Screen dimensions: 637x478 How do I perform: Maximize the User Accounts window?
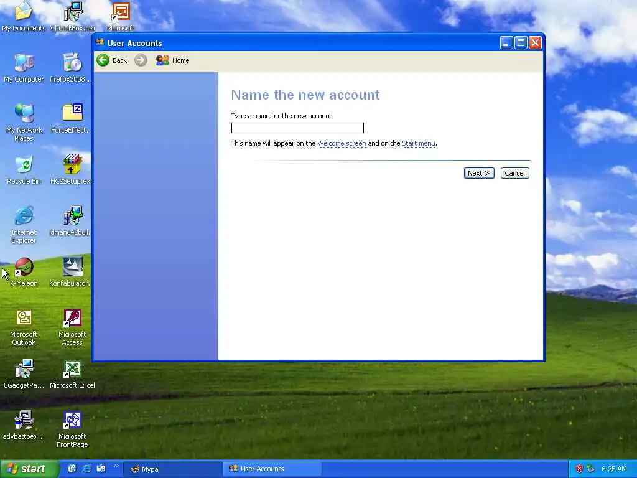(521, 43)
